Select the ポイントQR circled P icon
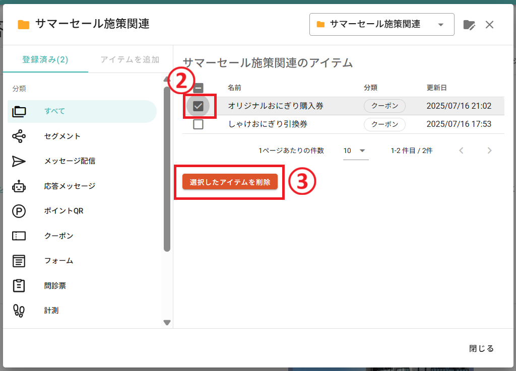The image size is (516, 371). (19, 211)
